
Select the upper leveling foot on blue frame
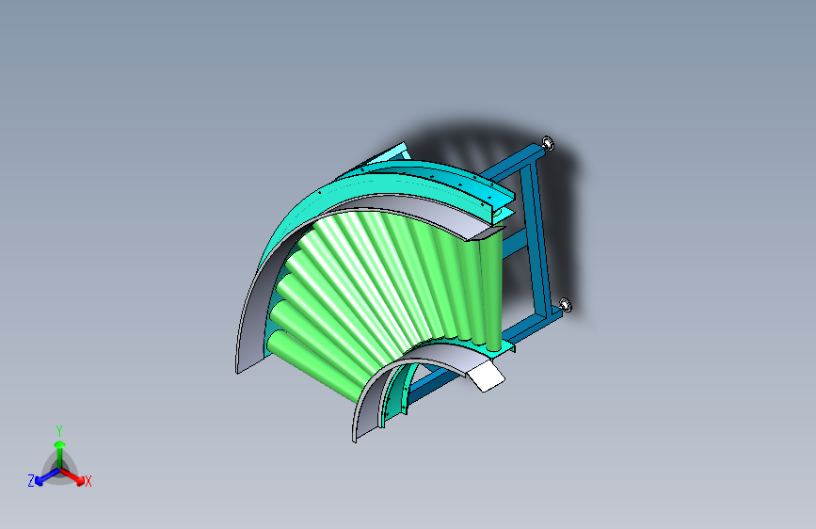[x=548, y=143]
